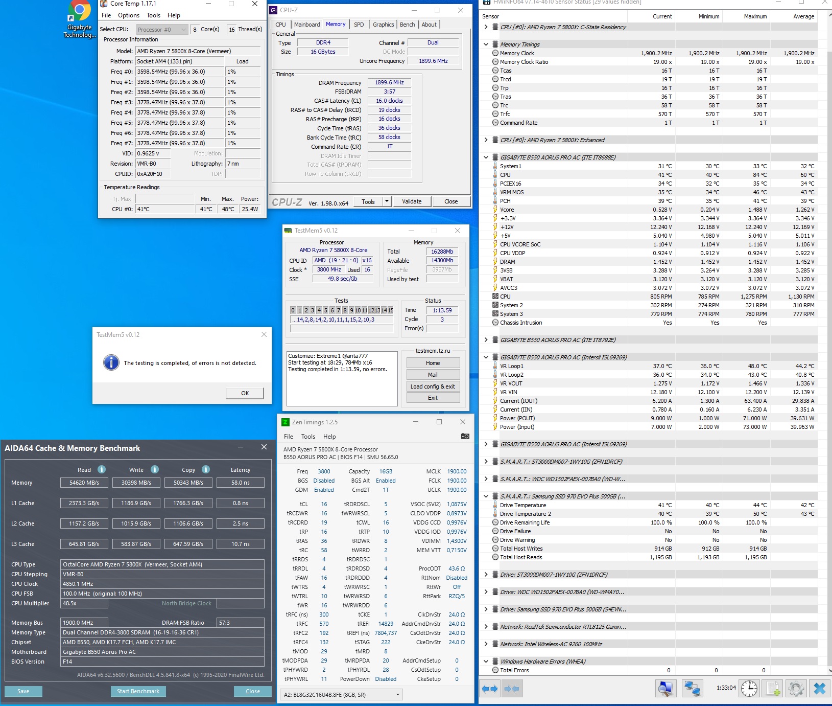Take ZenTimings screenshot with camera icon
Image resolution: width=832 pixels, height=706 pixels.
click(x=465, y=436)
